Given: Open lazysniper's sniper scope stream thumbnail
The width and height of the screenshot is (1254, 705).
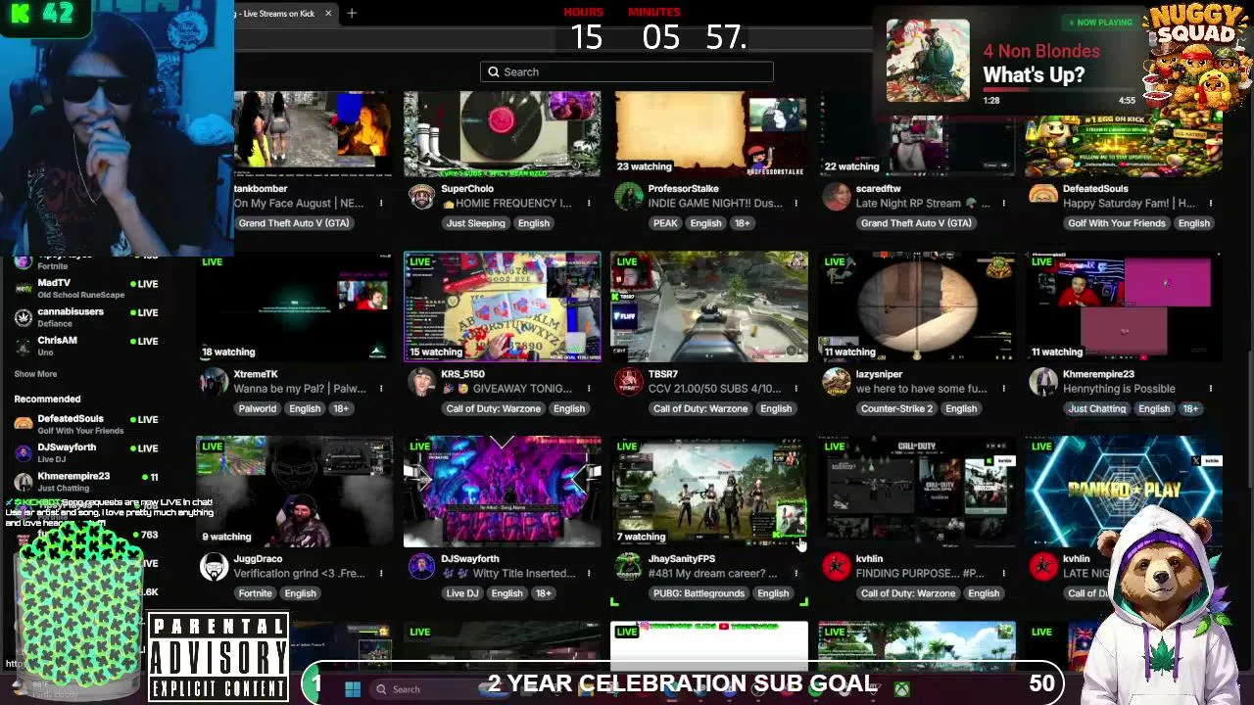Looking at the screenshot, I should point(917,306).
